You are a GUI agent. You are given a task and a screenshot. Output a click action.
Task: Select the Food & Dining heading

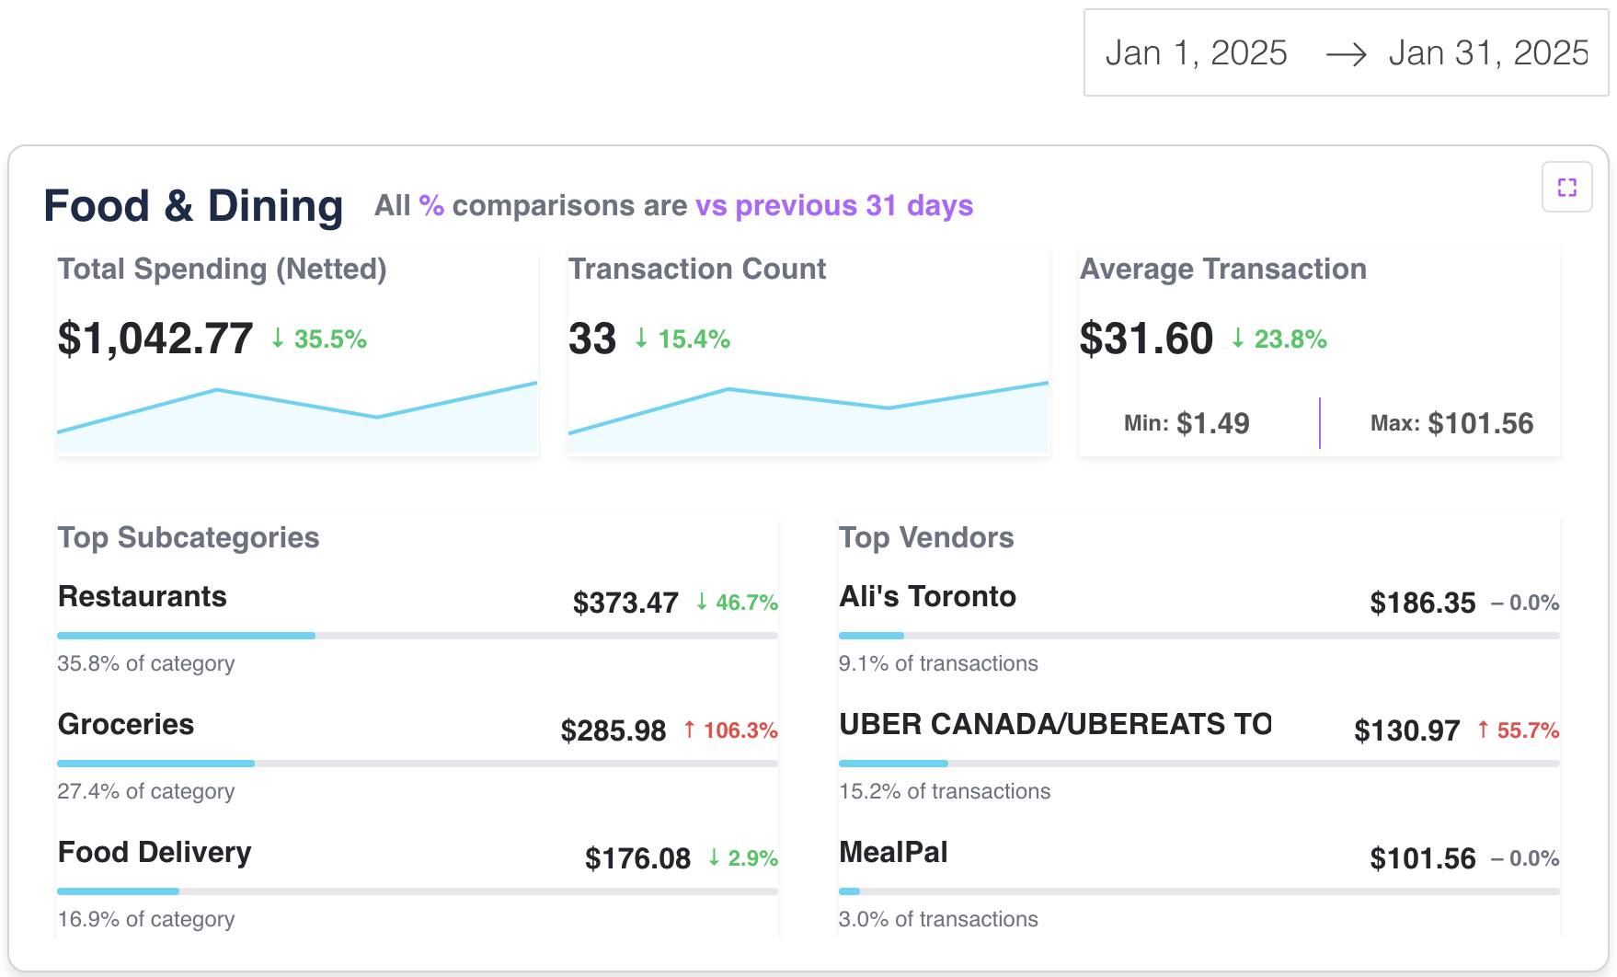(194, 206)
